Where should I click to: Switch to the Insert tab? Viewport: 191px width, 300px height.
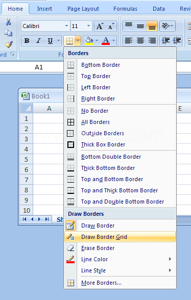coord(44,9)
